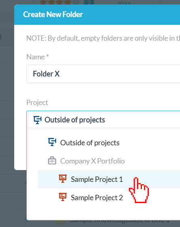
Task: Select Sample Project 1 from the list
Action: point(109,179)
